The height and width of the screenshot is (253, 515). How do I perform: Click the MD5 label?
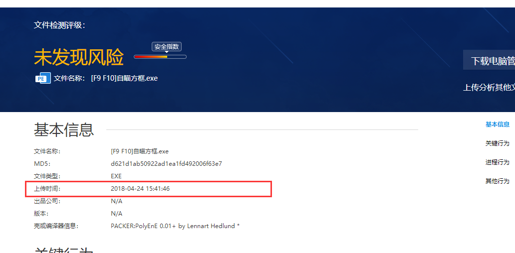42,163
